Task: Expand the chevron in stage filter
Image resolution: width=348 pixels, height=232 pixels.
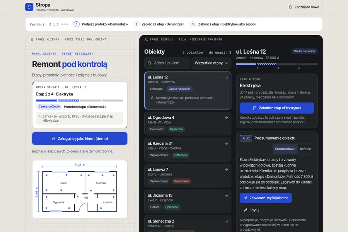Action: 226,63
